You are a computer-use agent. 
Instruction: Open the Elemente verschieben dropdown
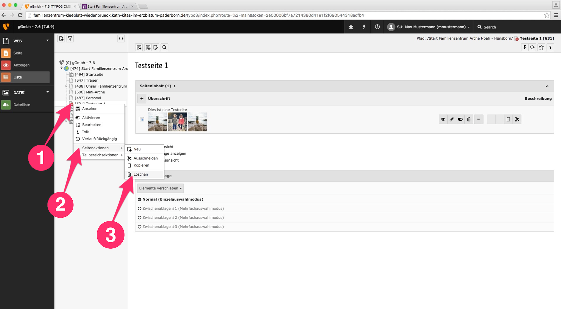click(160, 188)
